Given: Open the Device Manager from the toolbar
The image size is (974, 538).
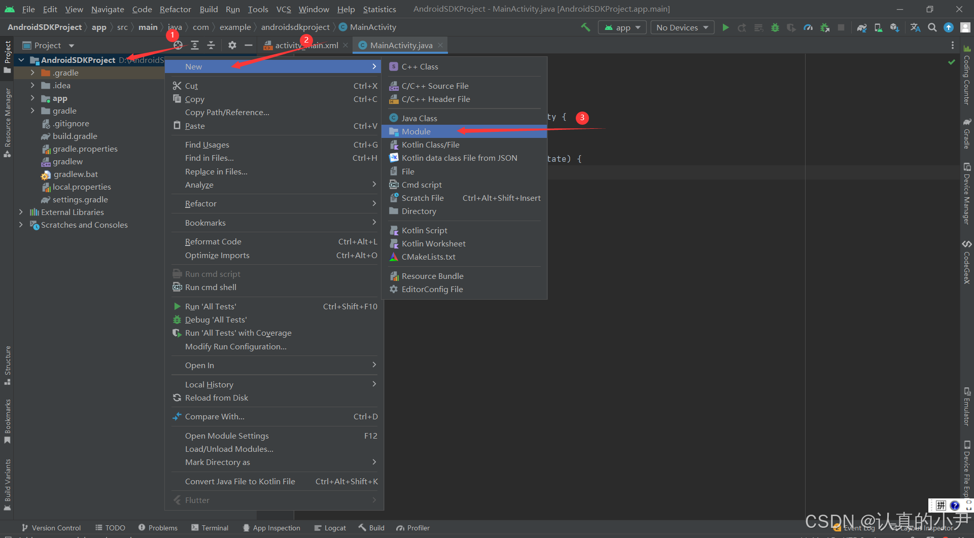Looking at the screenshot, I should (x=878, y=27).
